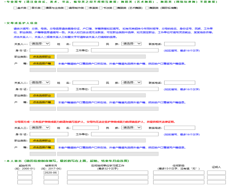
Task: Select the 表演类 checkbox
Action: pos(87,8)
